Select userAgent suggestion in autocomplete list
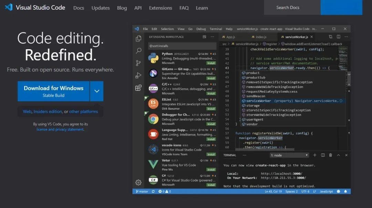 293,119
